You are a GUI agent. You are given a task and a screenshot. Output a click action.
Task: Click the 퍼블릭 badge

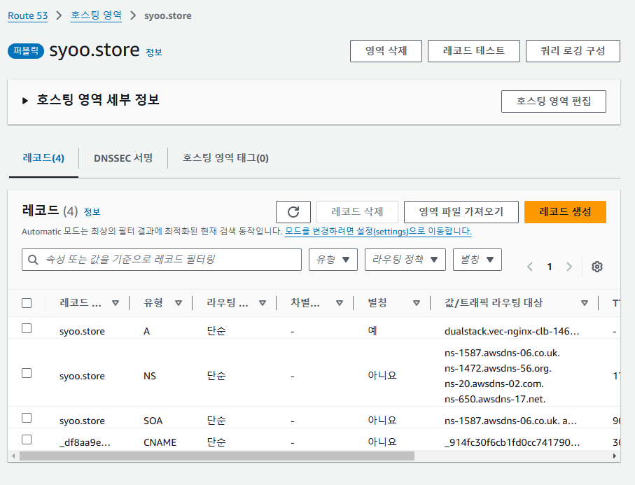pos(26,51)
